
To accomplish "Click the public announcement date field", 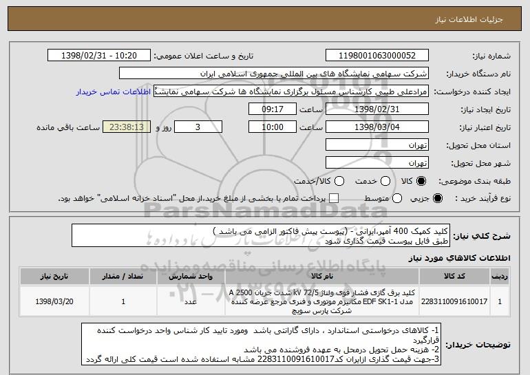I will click(99, 56).
